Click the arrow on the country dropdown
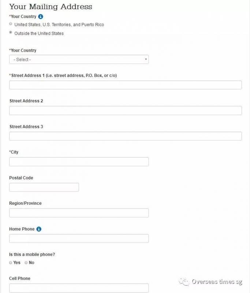This screenshot has height=293, width=250. [146, 59]
